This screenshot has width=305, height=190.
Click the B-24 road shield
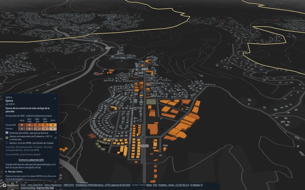pos(108,48)
